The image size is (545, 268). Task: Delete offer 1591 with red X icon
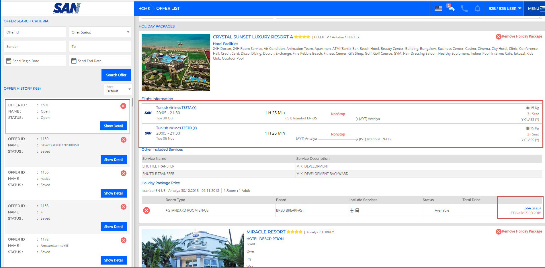point(123,106)
